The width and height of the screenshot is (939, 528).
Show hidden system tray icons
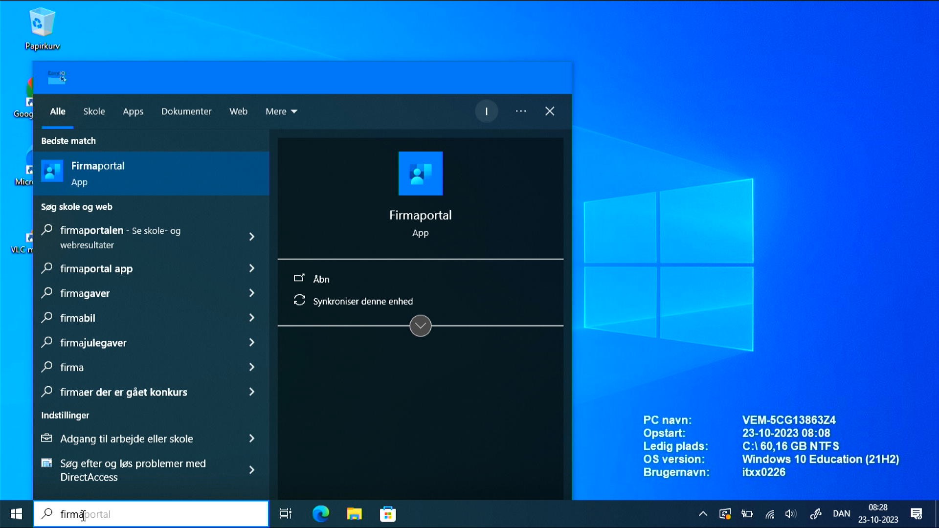703,514
